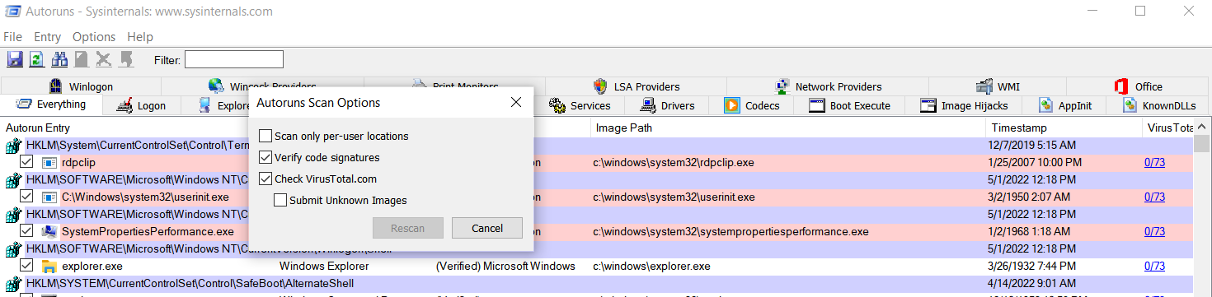
Task: Click the grayed-out Delete X toolbar icon
Action: click(104, 59)
